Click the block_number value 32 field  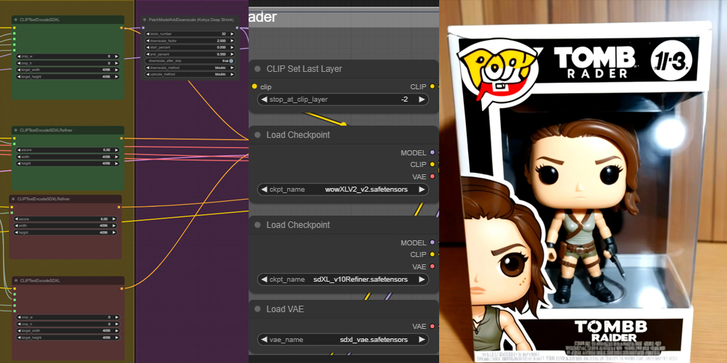190,34
